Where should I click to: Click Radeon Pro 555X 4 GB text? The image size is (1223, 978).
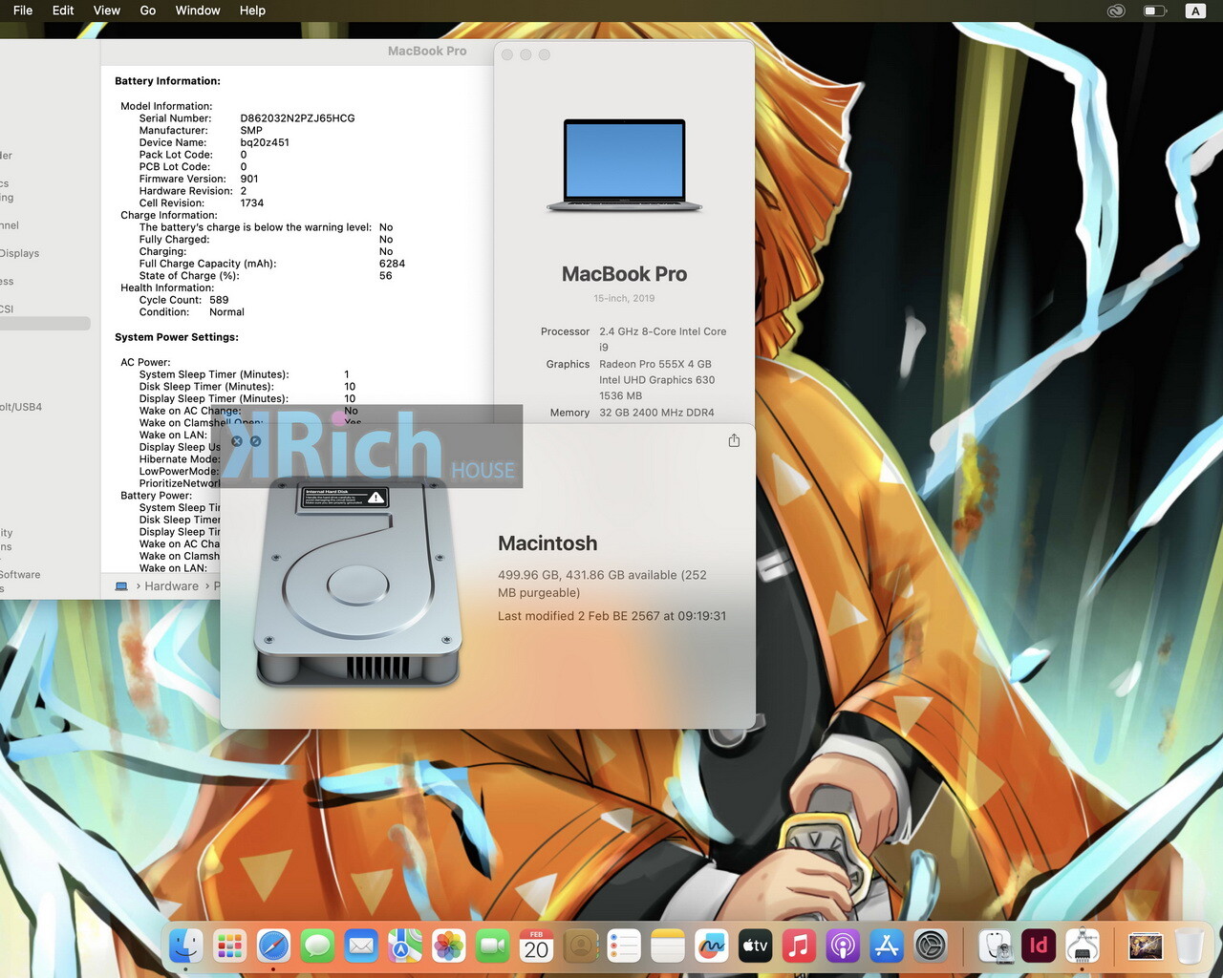coord(655,364)
